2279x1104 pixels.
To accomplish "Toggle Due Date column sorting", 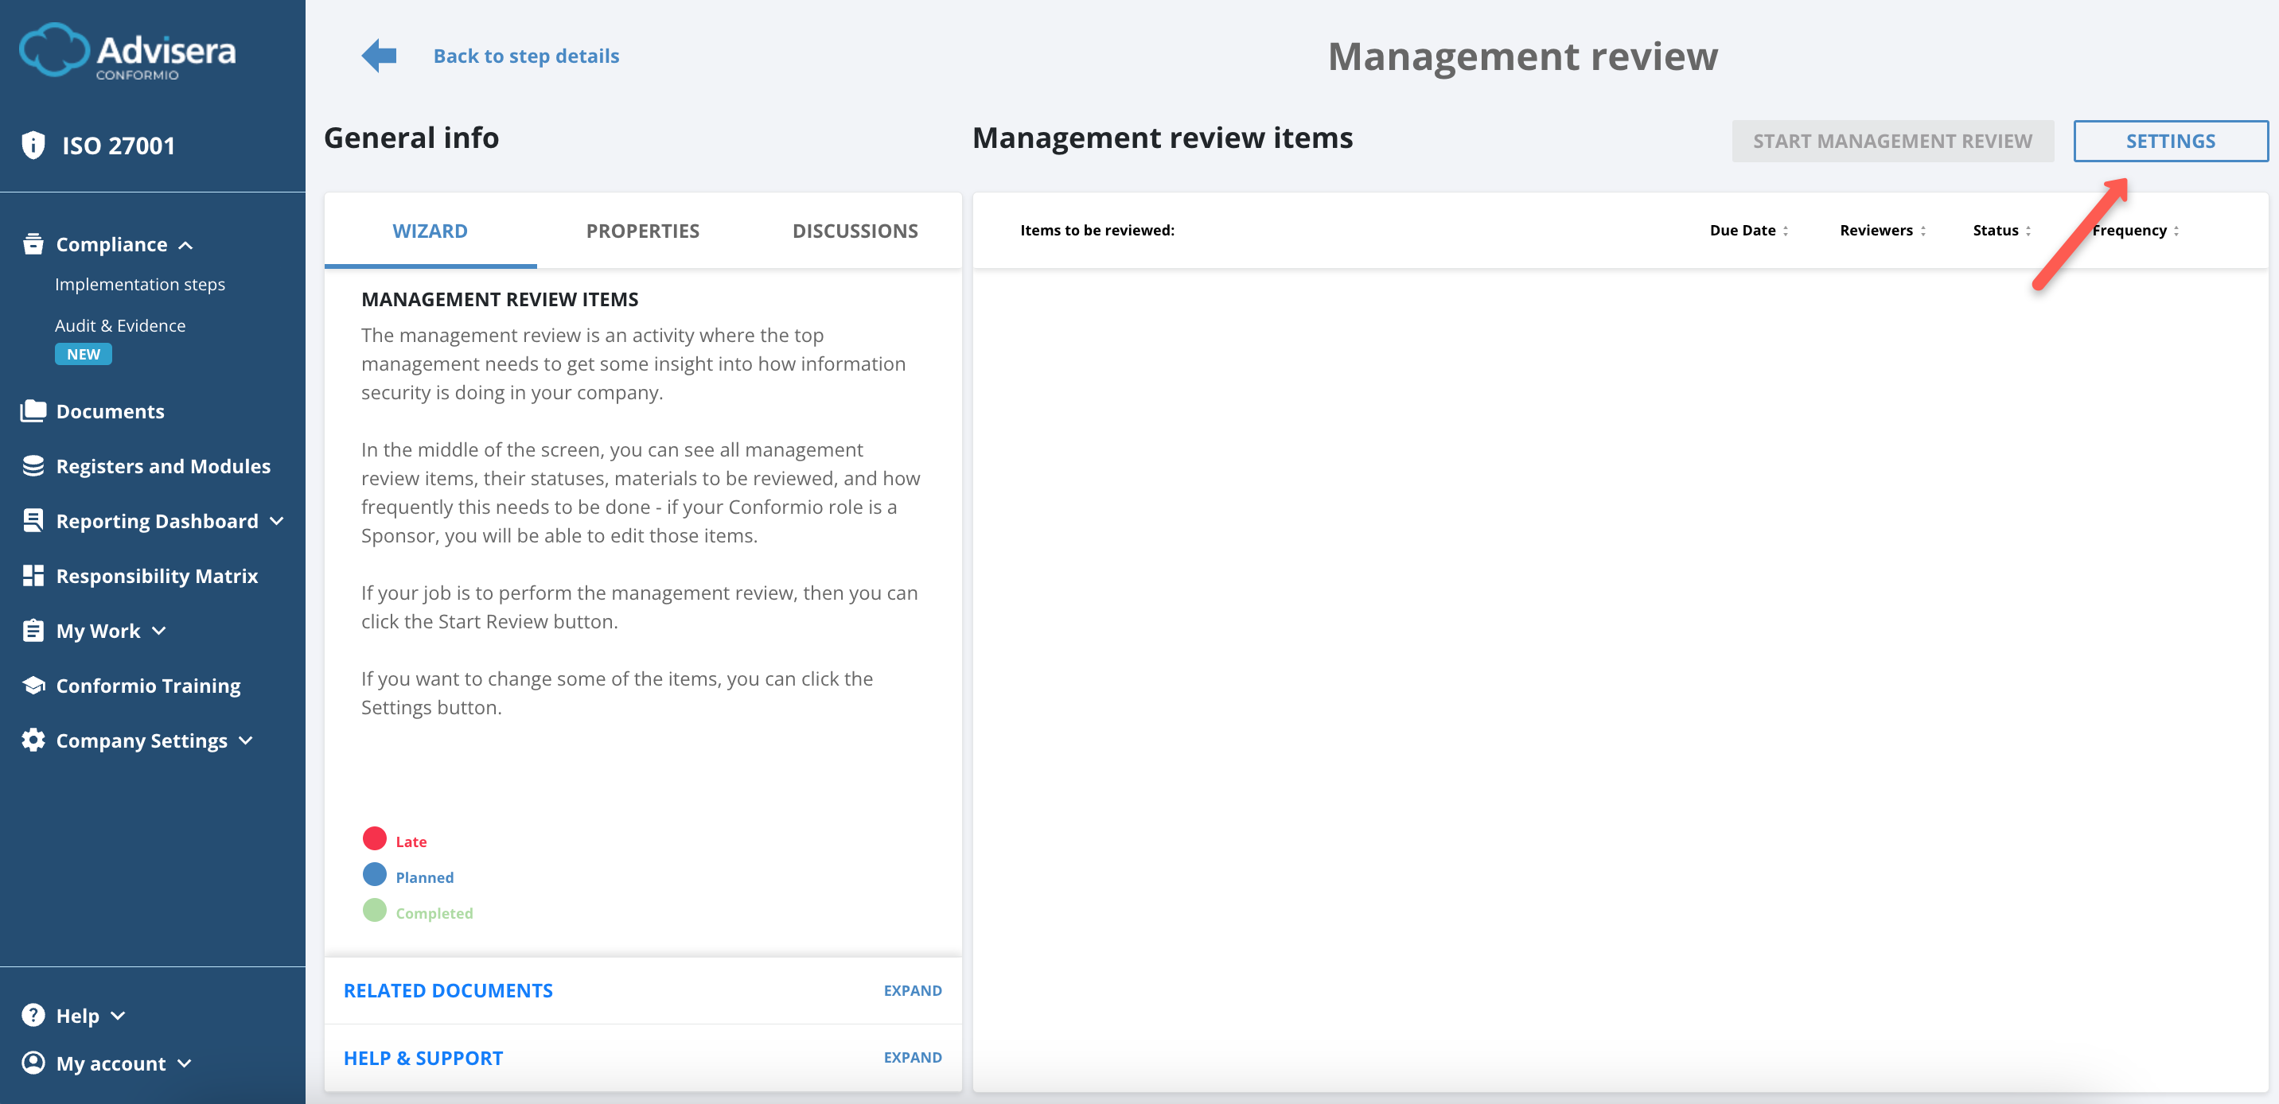I will [x=1787, y=230].
